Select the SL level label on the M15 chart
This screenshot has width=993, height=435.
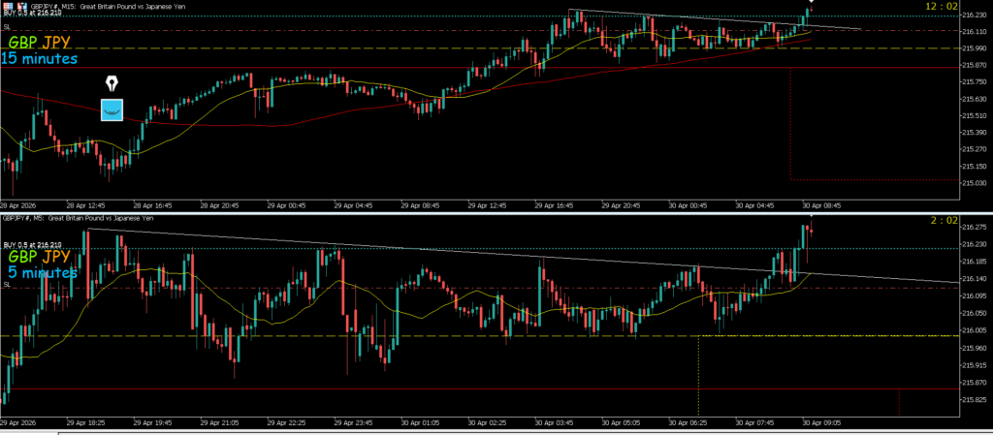coord(7,27)
